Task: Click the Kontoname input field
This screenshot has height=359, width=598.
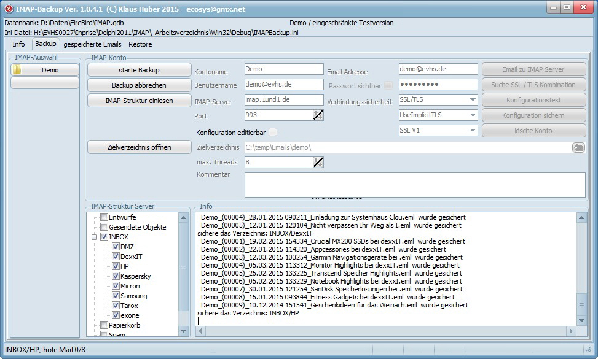Action: (284, 69)
